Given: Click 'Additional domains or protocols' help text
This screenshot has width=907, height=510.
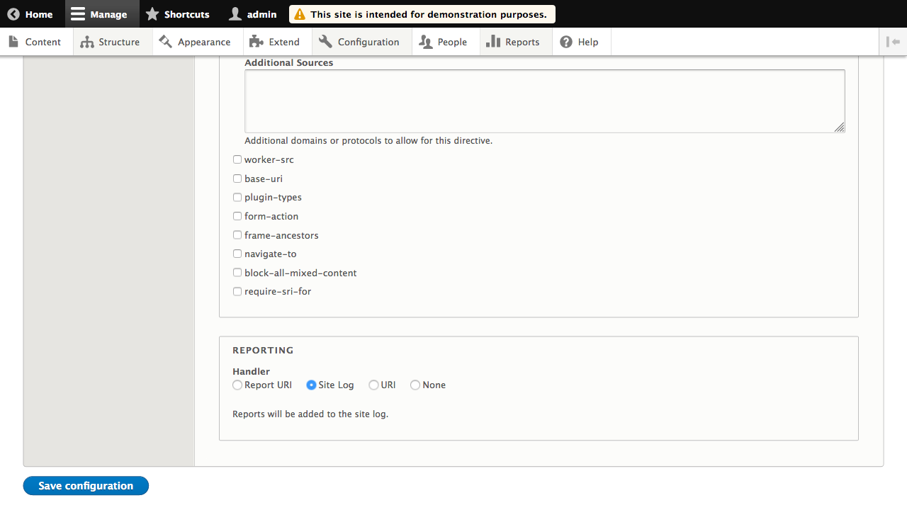Looking at the screenshot, I should [368, 140].
